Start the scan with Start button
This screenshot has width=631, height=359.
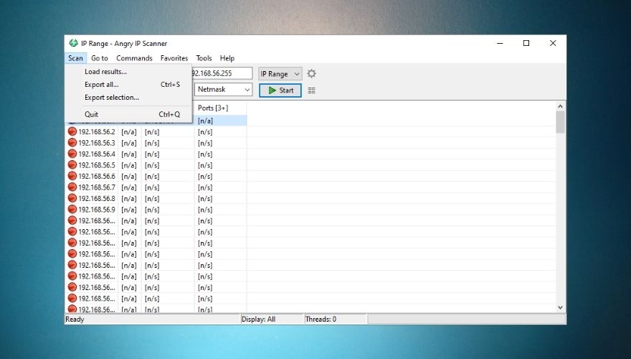(x=280, y=90)
